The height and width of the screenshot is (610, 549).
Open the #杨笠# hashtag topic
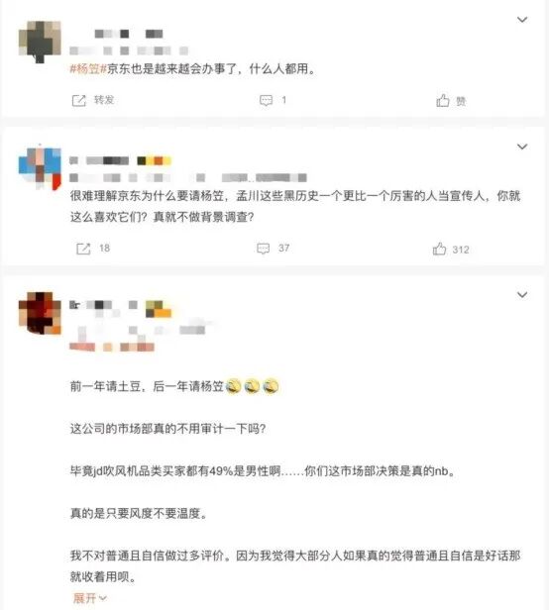(x=88, y=69)
